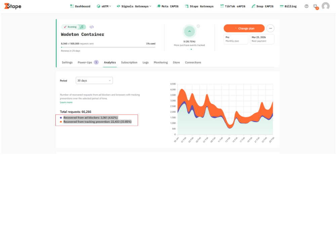This screenshot has width=336, height=252.
Task: Expand the sGTM menu
Action: (104, 6)
